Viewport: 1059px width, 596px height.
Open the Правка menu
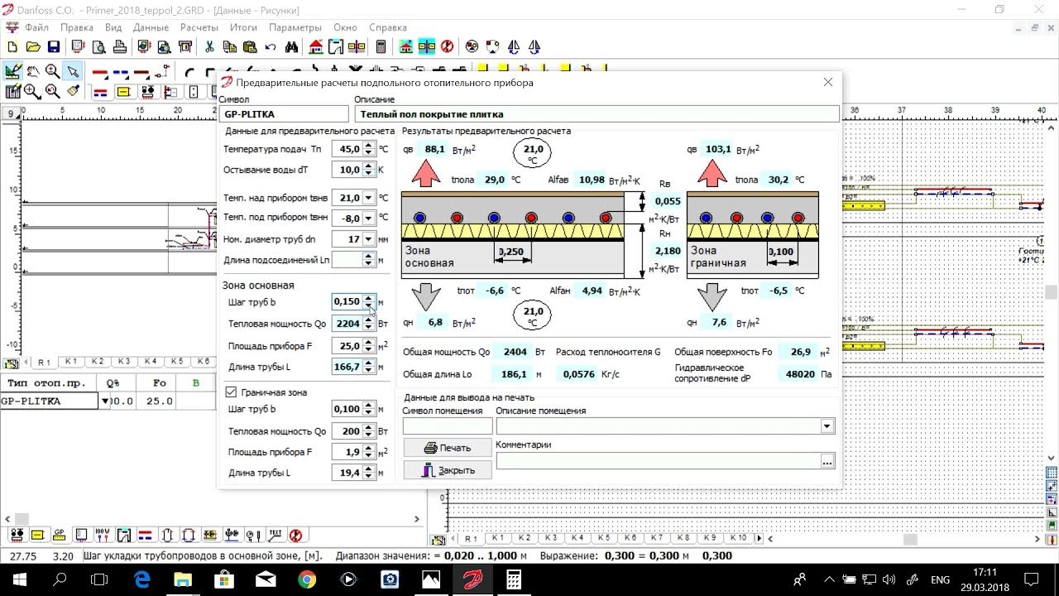[77, 27]
